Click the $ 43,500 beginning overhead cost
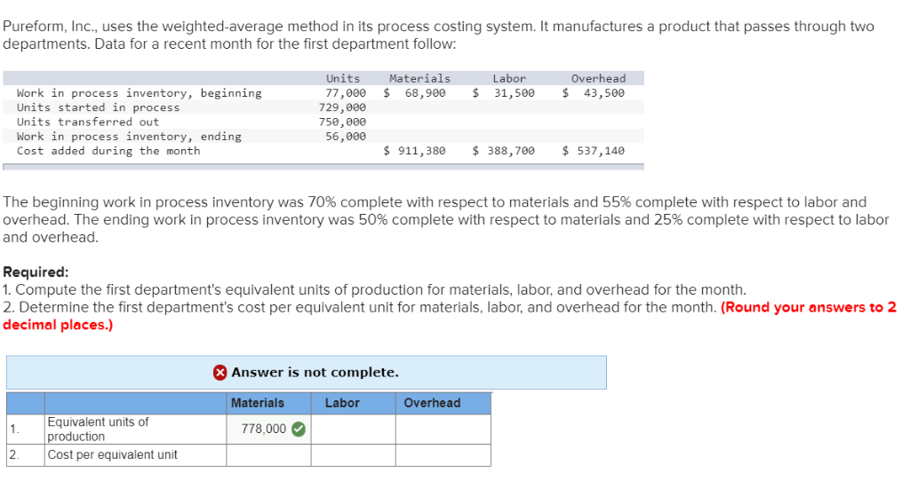 (x=594, y=92)
